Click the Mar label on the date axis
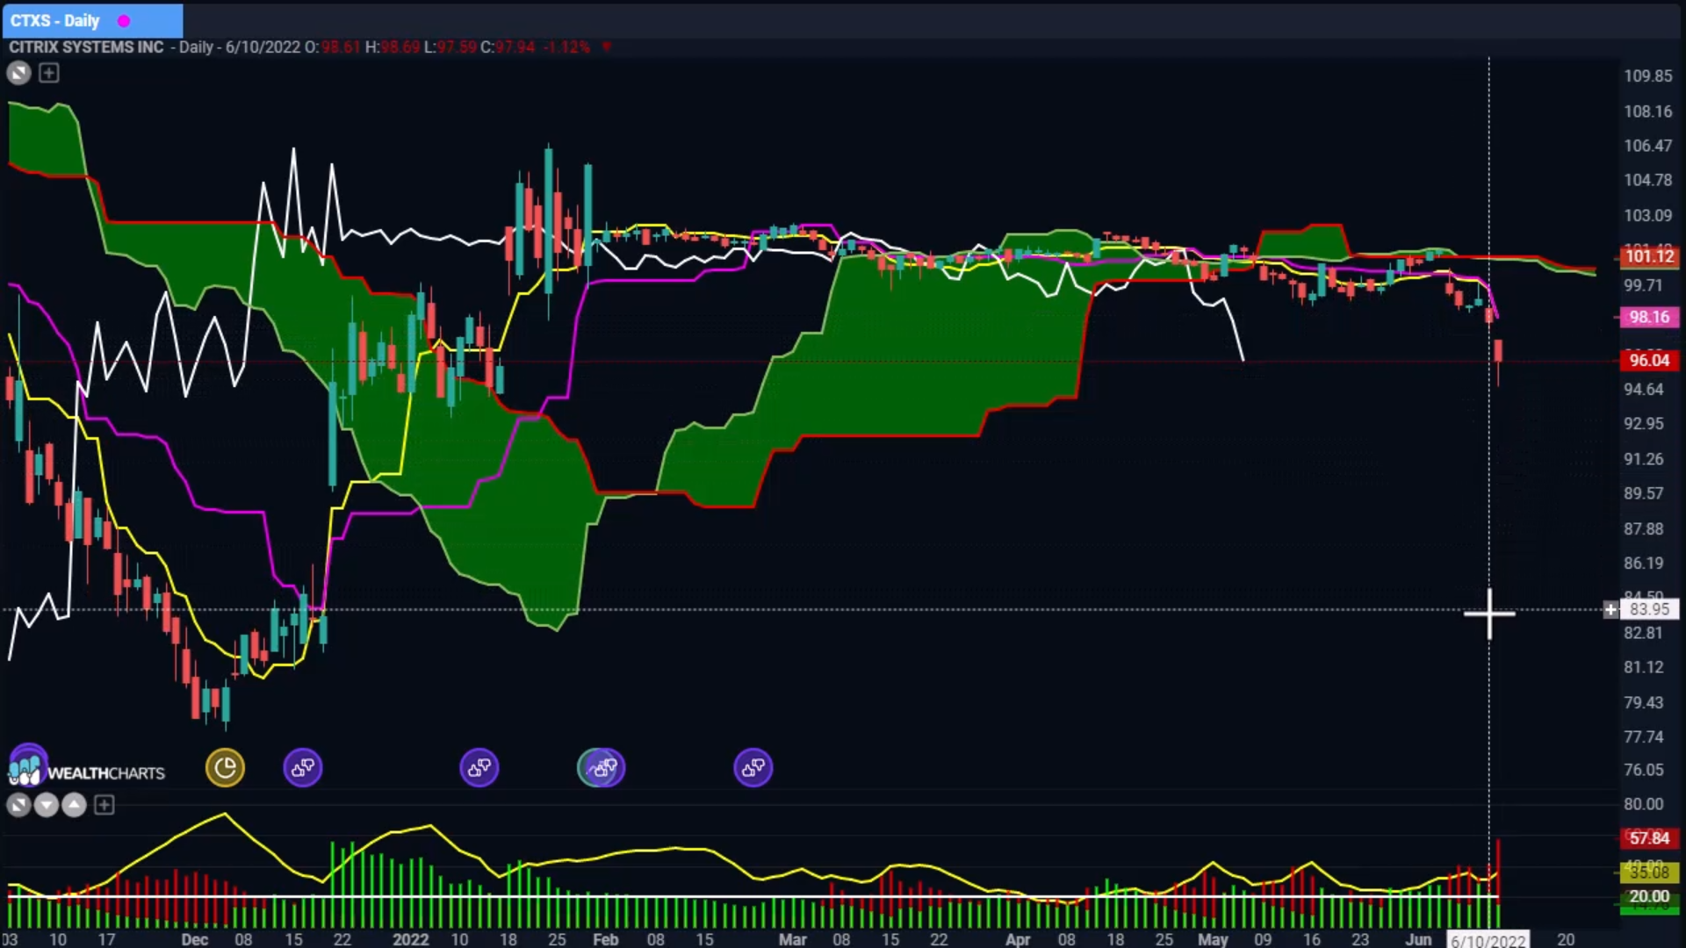 (x=792, y=939)
